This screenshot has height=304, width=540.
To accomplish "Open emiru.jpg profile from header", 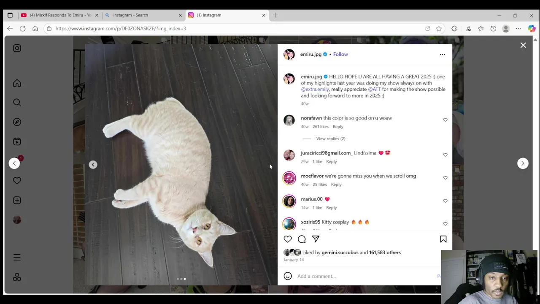I will pos(310,54).
